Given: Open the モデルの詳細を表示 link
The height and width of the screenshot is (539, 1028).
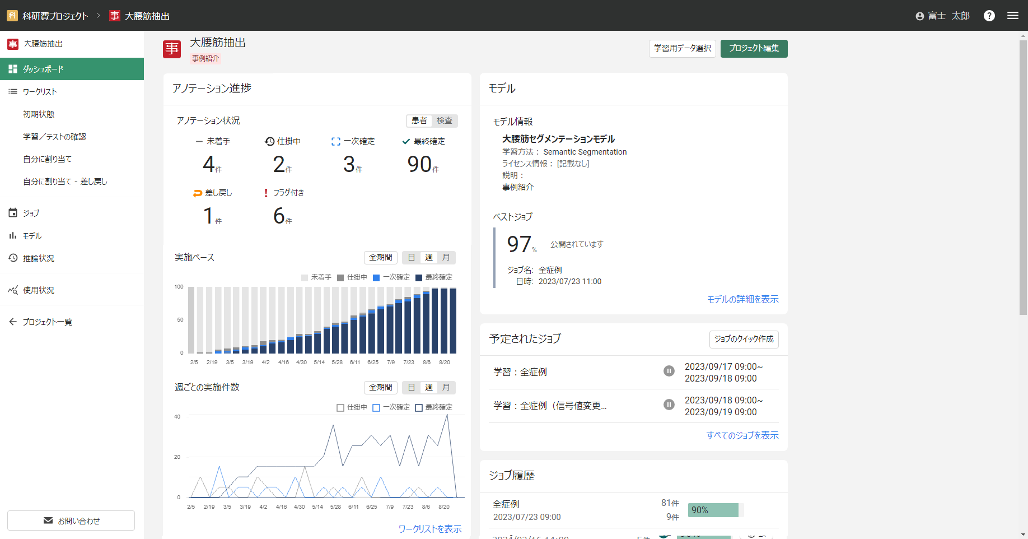Looking at the screenshot, I should pyautogui.click(x=742, y=299).
